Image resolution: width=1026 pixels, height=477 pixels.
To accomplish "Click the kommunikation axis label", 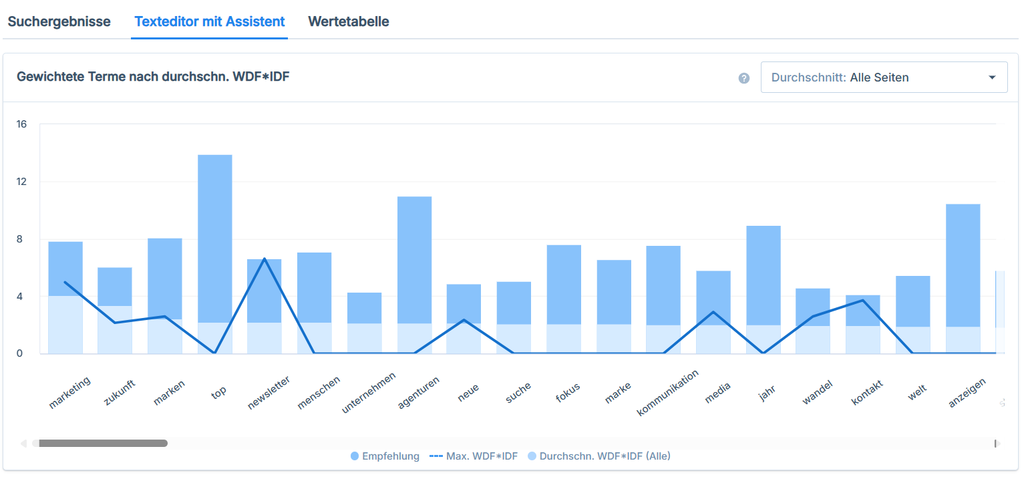I will [x=668, y=393].
